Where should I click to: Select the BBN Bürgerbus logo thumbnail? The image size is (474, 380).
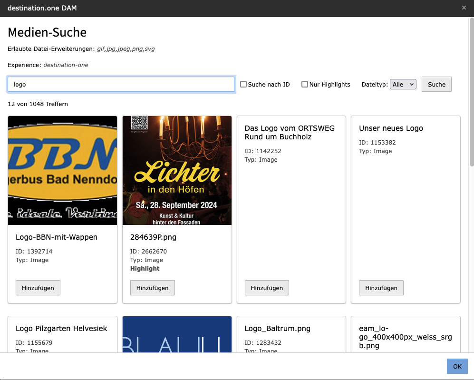tap(63, 171)
